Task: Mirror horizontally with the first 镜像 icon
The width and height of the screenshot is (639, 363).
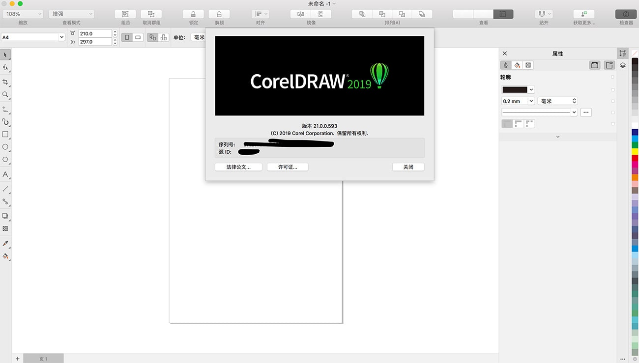Action: [300, 14]
